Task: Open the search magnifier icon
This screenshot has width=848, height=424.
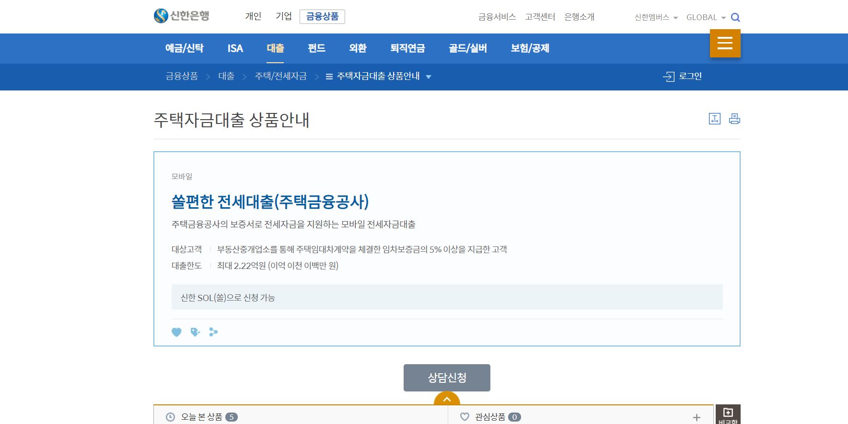Action: point(735,18)
